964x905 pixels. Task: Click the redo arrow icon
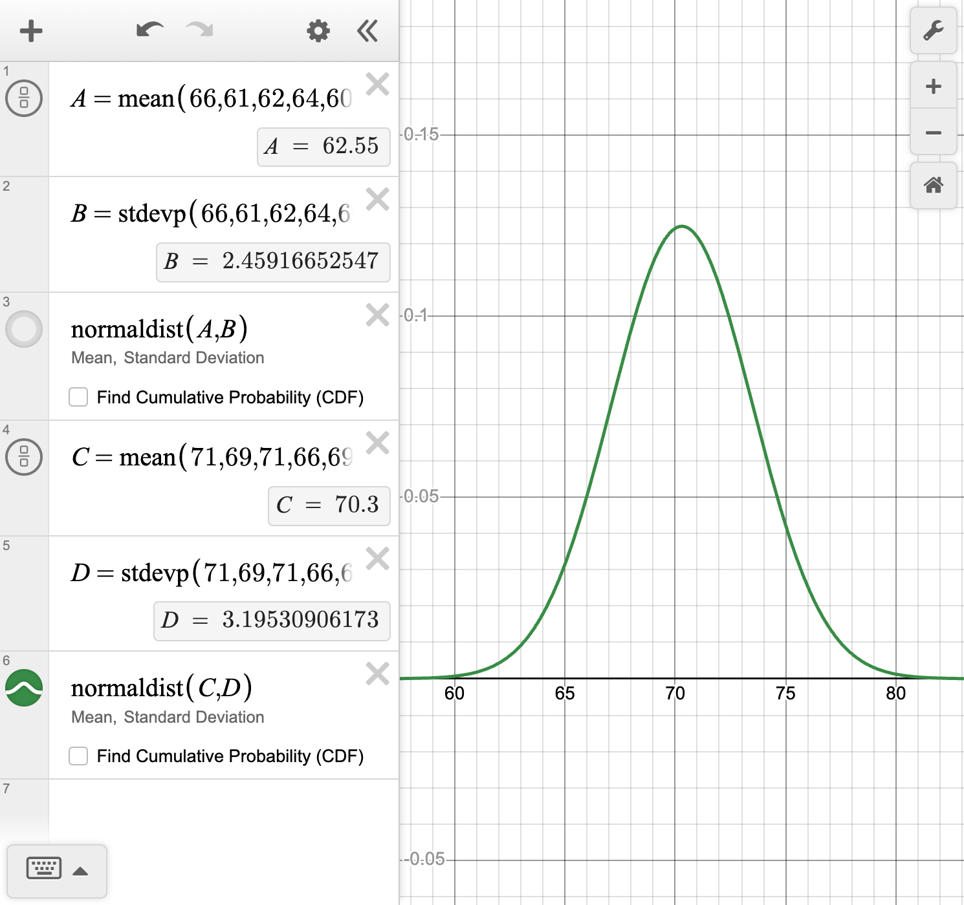tap(198, 30)
